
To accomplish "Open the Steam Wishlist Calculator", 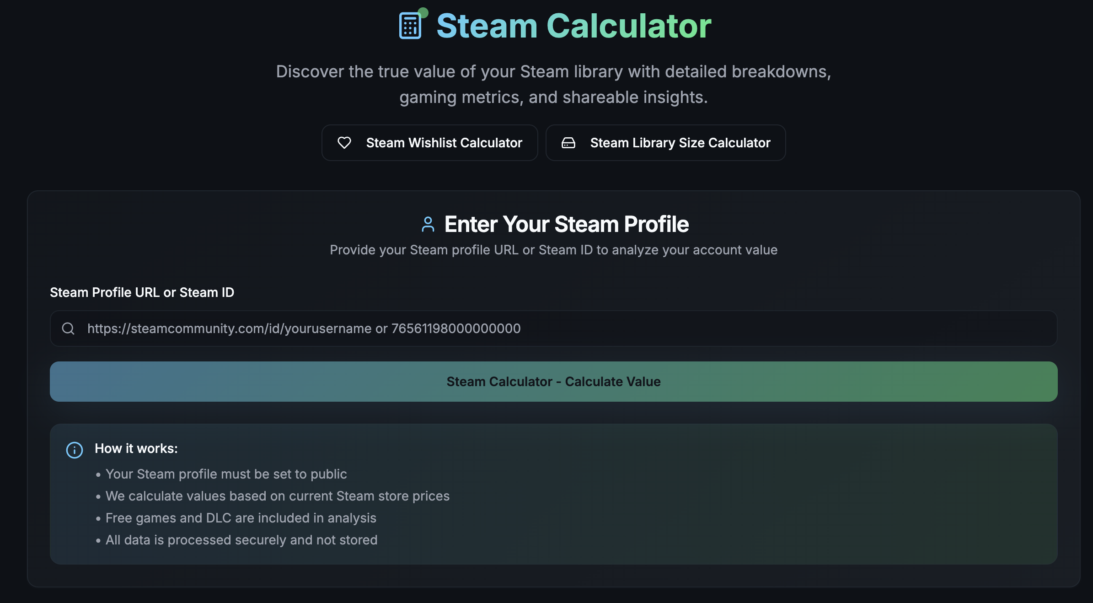I will [430, 143].
